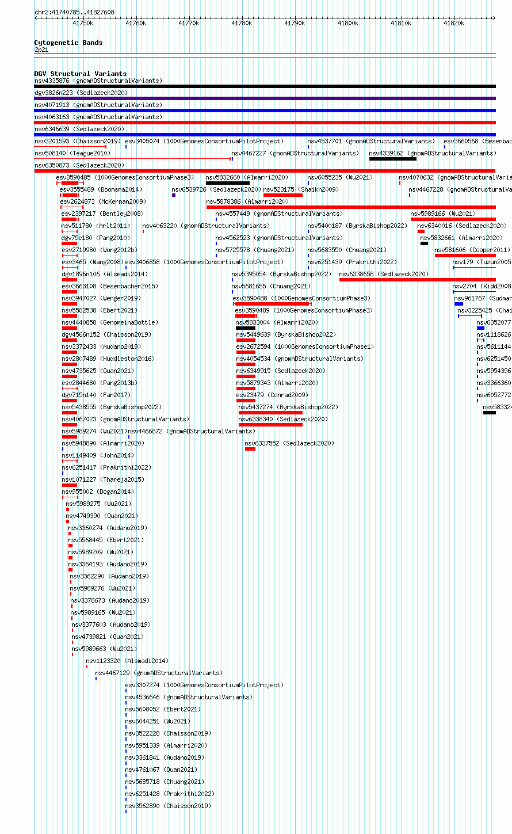This screenshot has width=512, height=834.
Task: Select variant nsv6338658 (Sedlazeck2020)
Action: 384,274
